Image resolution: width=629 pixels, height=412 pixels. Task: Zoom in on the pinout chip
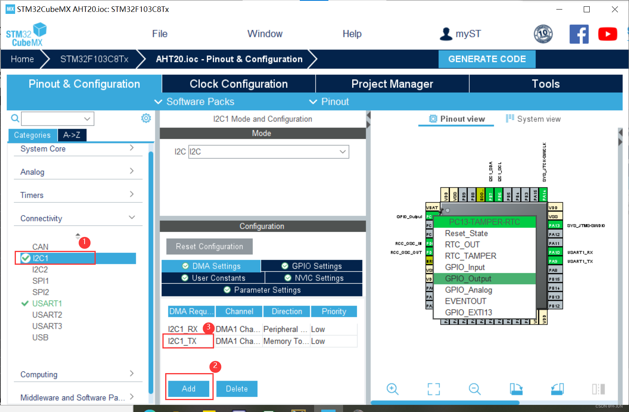[x=392, y=389]
